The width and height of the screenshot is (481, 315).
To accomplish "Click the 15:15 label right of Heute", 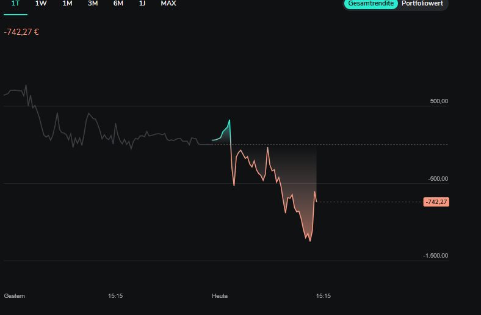I will pyautogui.click(x=324, y=296).
